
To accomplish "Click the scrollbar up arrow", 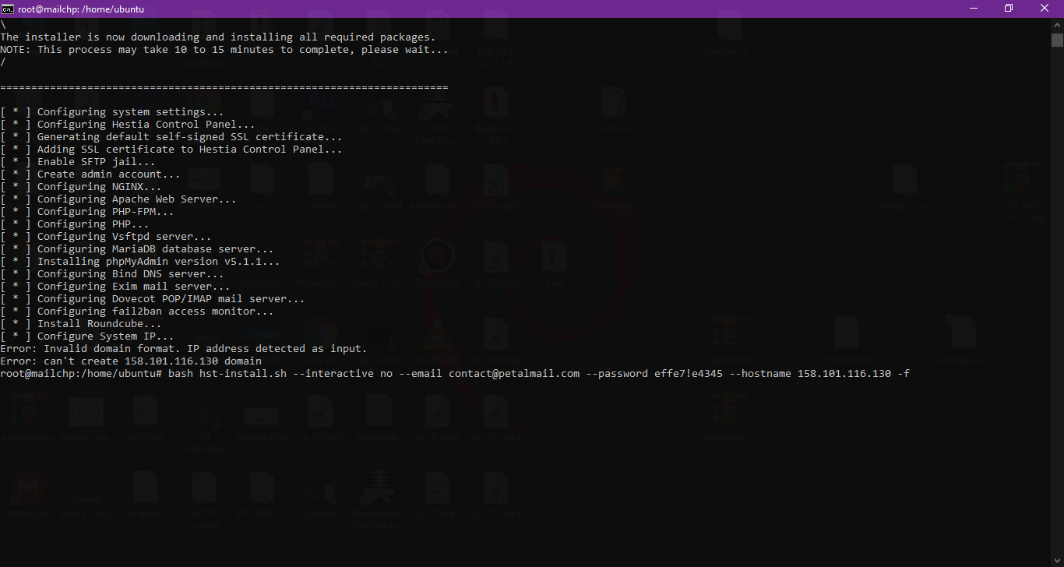I will pos(1057,24).
